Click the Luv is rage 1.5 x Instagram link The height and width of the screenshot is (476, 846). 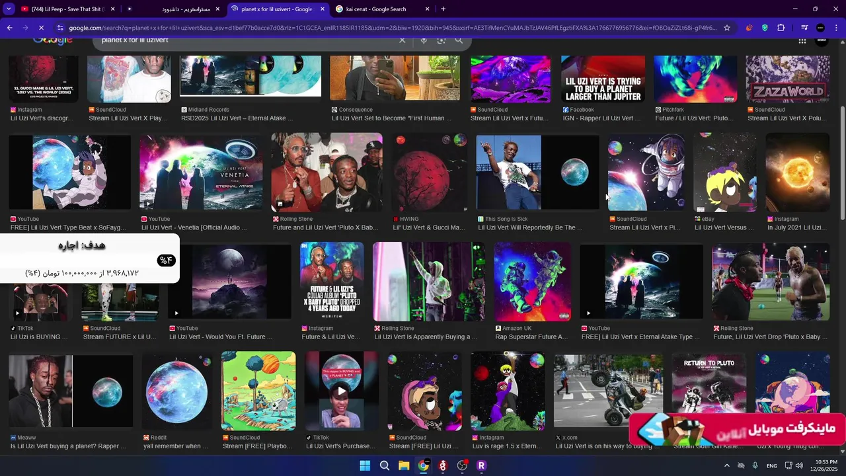click(x=508, y=446)
